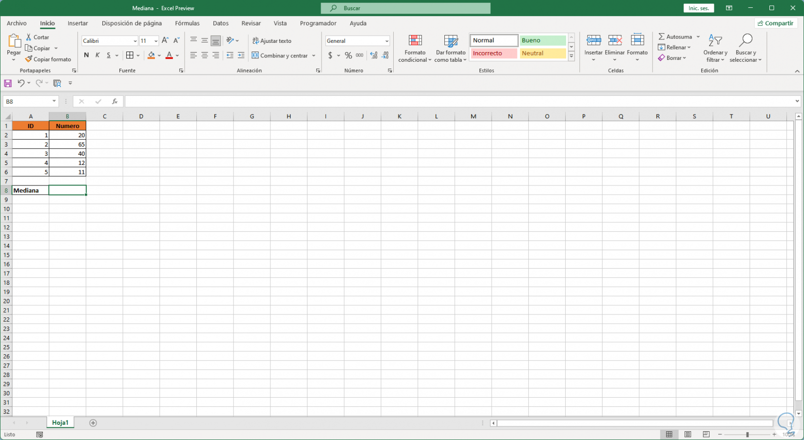Switch to the Datos tab

(x=220, y=23)
